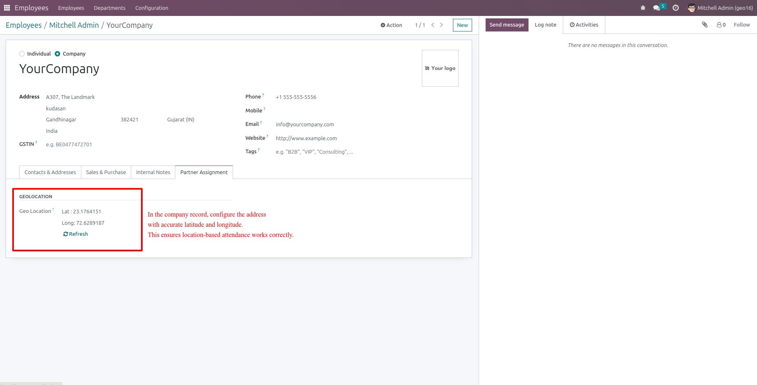The height and width of the screenshot is (385, 757).
Task: Click the Website field label
Action: (255, 138)
